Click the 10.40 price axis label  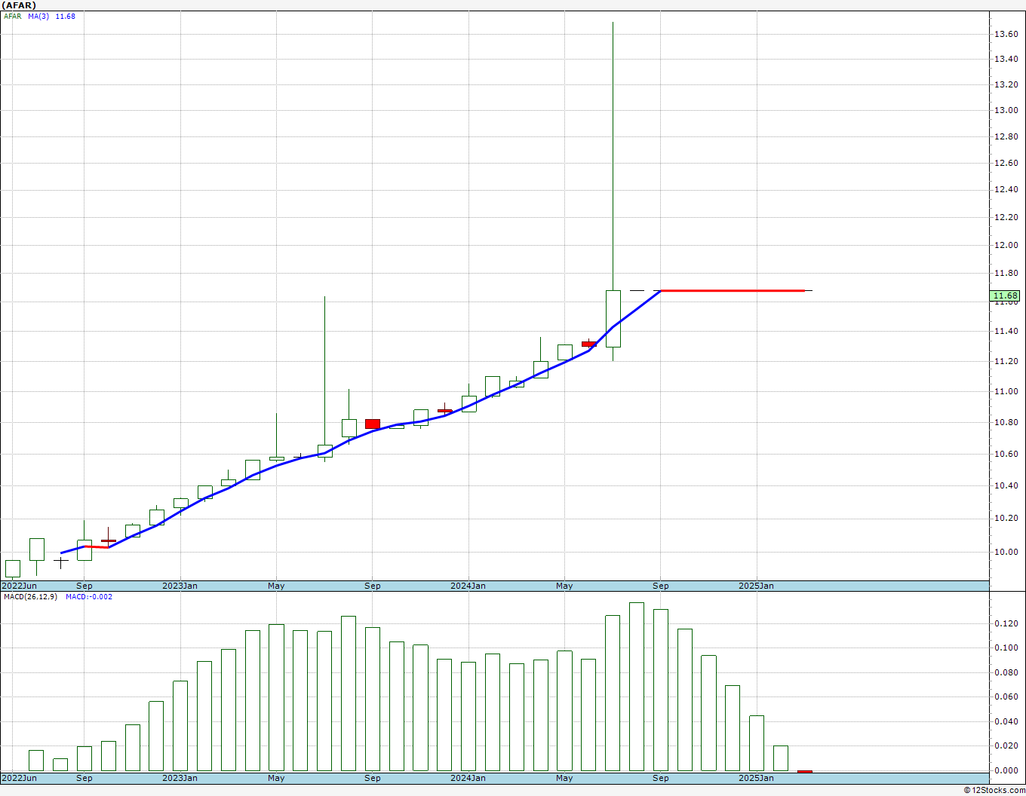tap(1006, 485)
